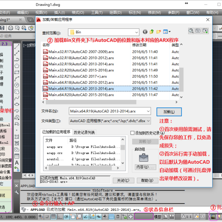Viewport: 222px width, 222px height.
Task: Click the 内容(O)... startup suite button
Action: point(145,167)
